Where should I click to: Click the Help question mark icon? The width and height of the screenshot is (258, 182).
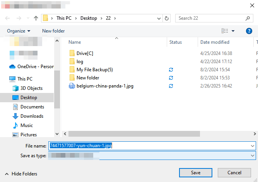tap(249, 31)
